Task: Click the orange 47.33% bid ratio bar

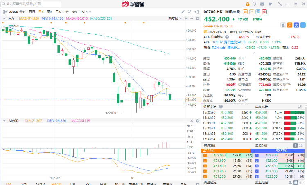Action: click(226, 151)
